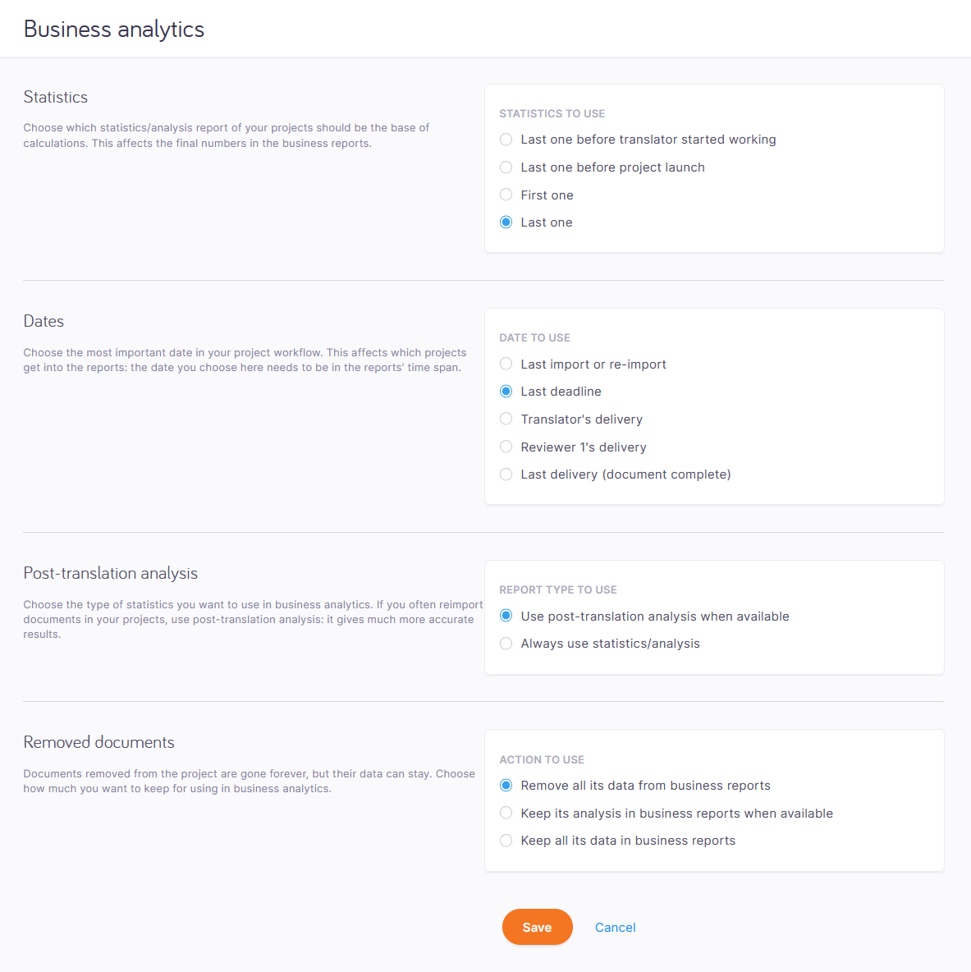
Task: Click the Post-translation analysis heading
Action: click(110, 573)
